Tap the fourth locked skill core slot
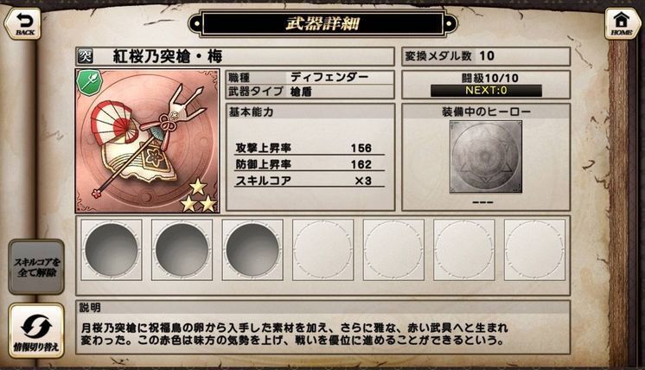The image size is (645, 370). click(322, 250)
